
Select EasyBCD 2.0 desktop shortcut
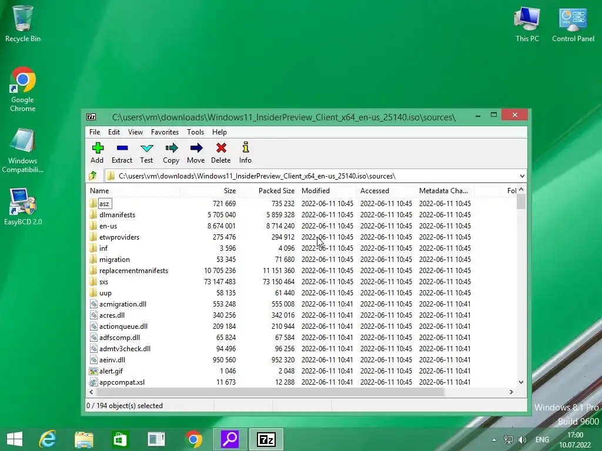tap(23, 207)
